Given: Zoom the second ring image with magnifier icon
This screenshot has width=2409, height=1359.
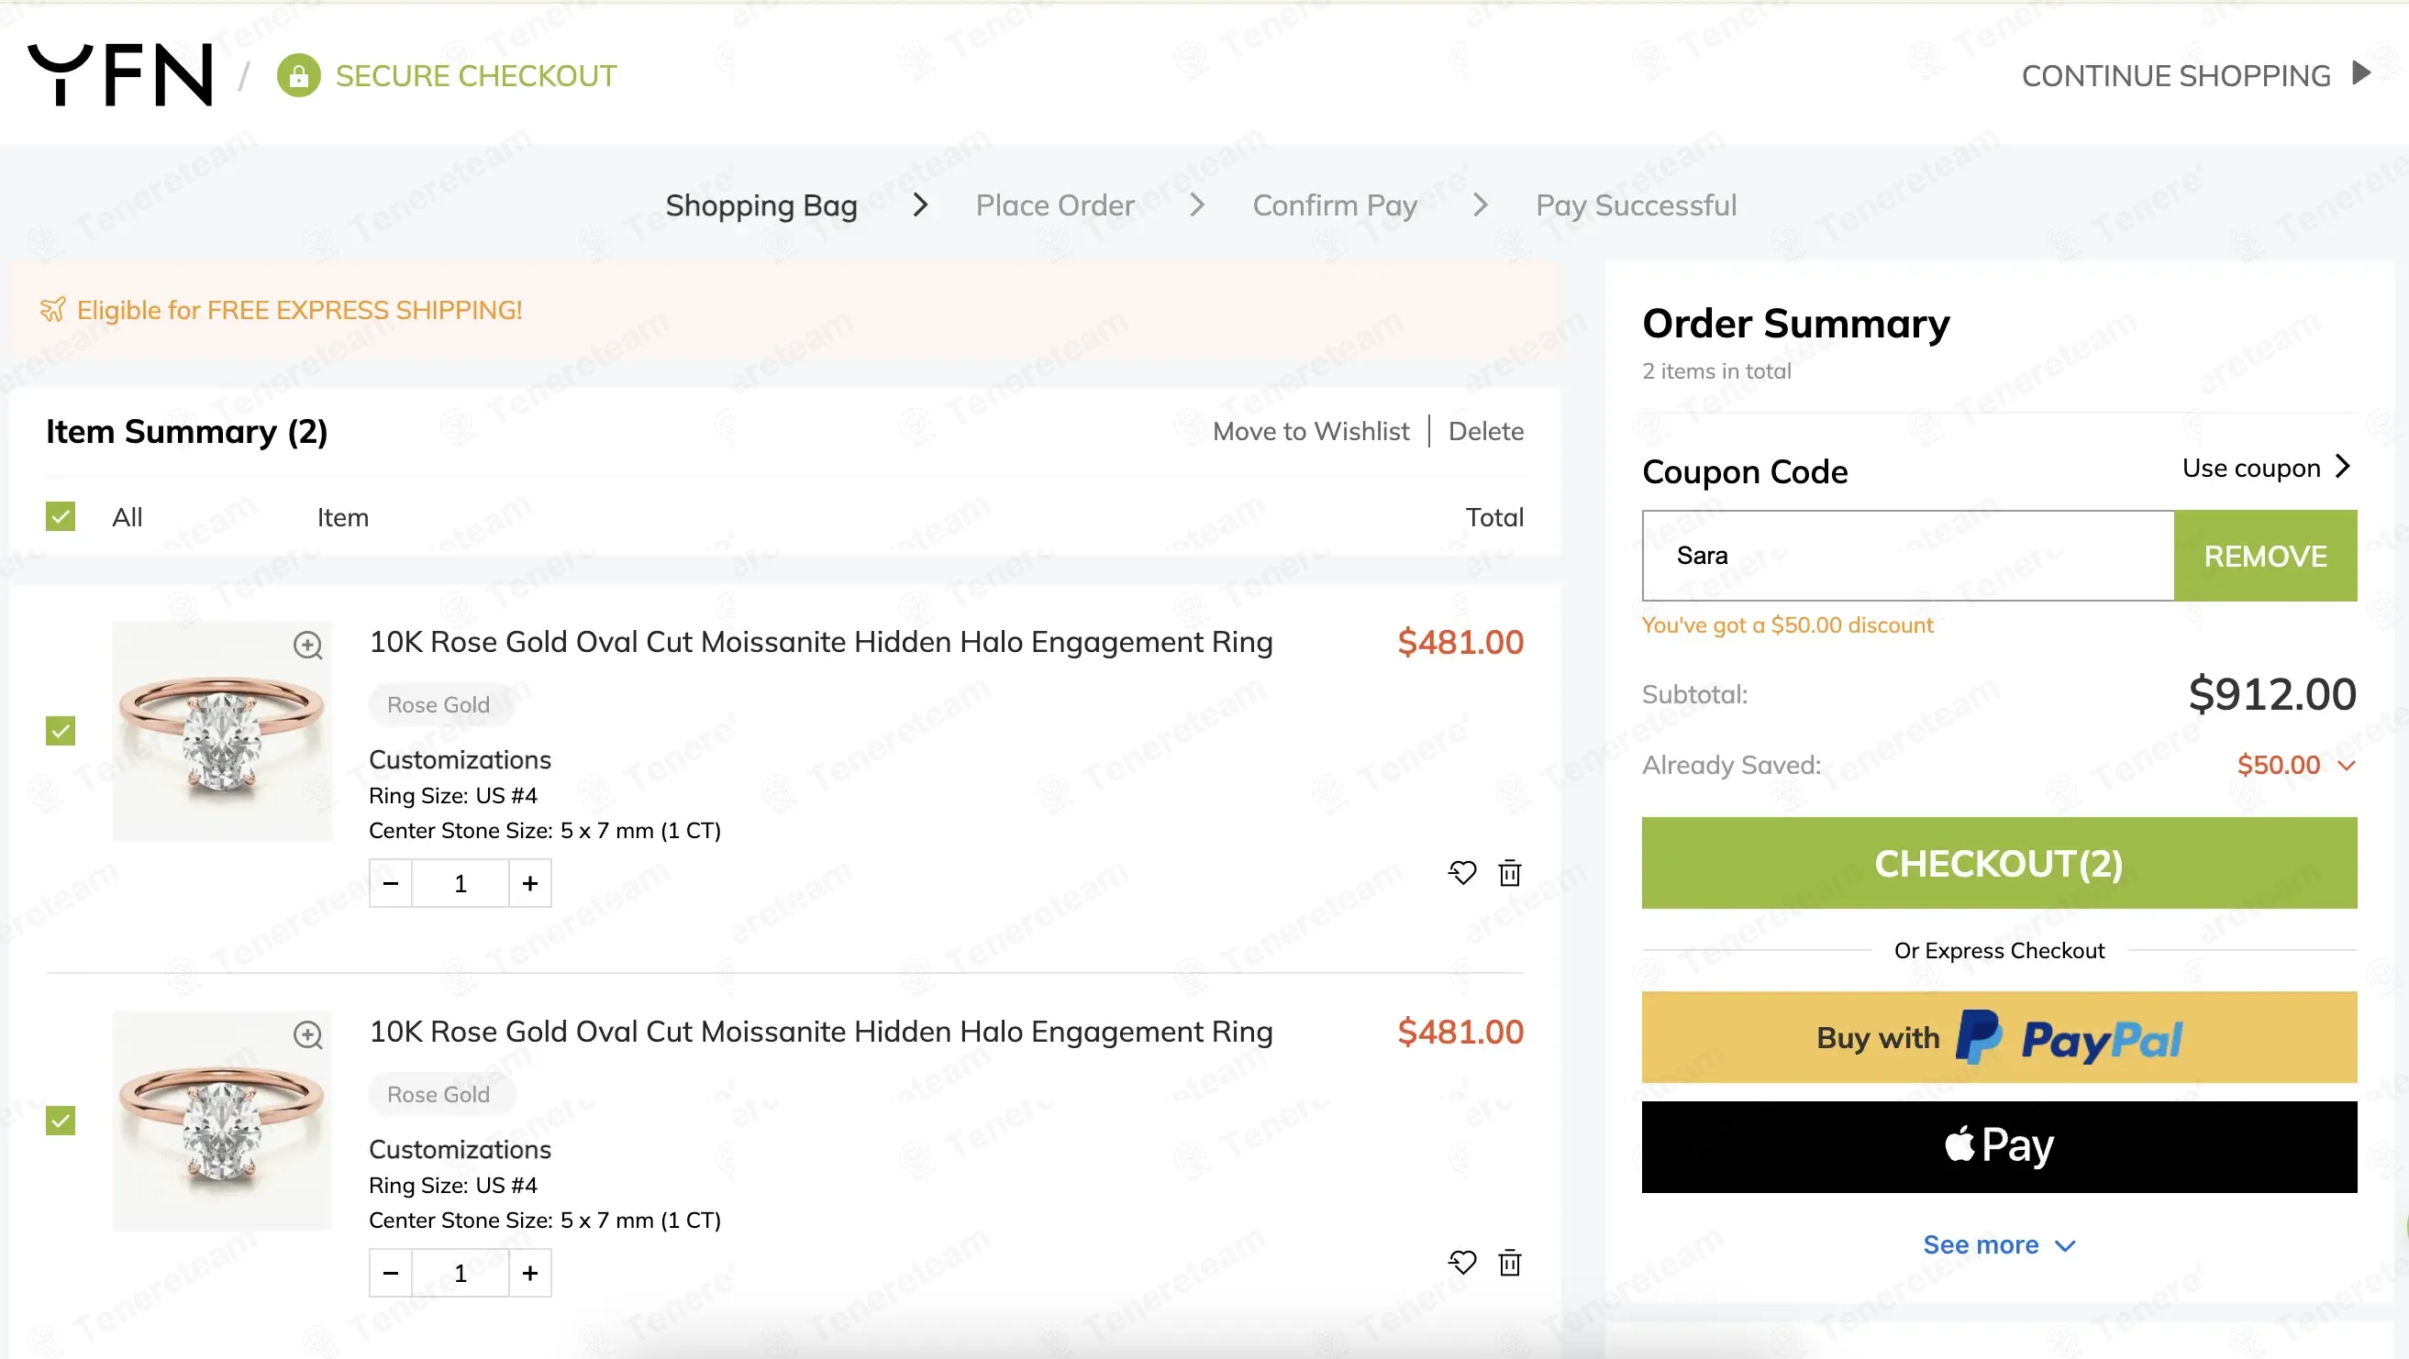Looking at the screenshot, I should coord(307,1034).
